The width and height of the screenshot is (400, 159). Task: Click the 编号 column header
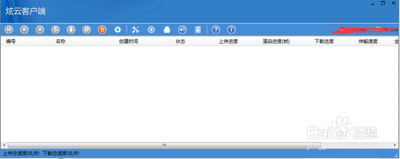tap(11, 41)
